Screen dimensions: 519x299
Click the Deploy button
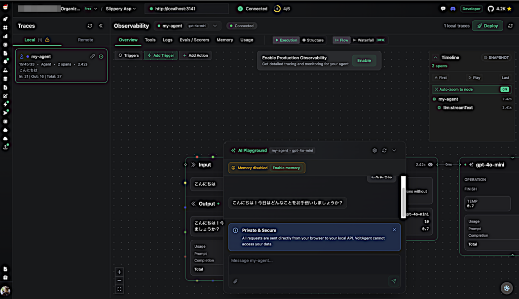point(487,26)
